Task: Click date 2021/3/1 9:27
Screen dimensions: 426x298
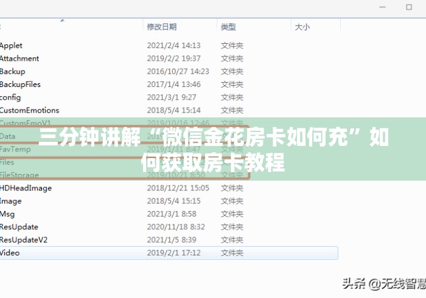Action: coord(172,97)
